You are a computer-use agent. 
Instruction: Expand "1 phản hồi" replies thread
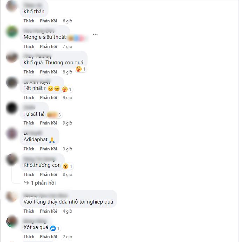point(43,183)
